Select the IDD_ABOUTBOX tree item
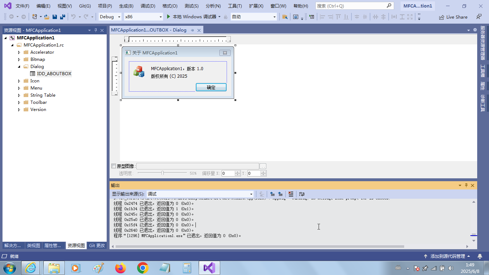 [x=54, y=74]
